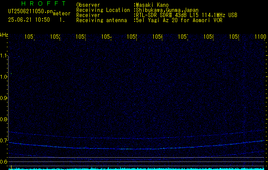Screen dimensions: 268x170
Task: Click the Receiver label
Action: (88, 15)
